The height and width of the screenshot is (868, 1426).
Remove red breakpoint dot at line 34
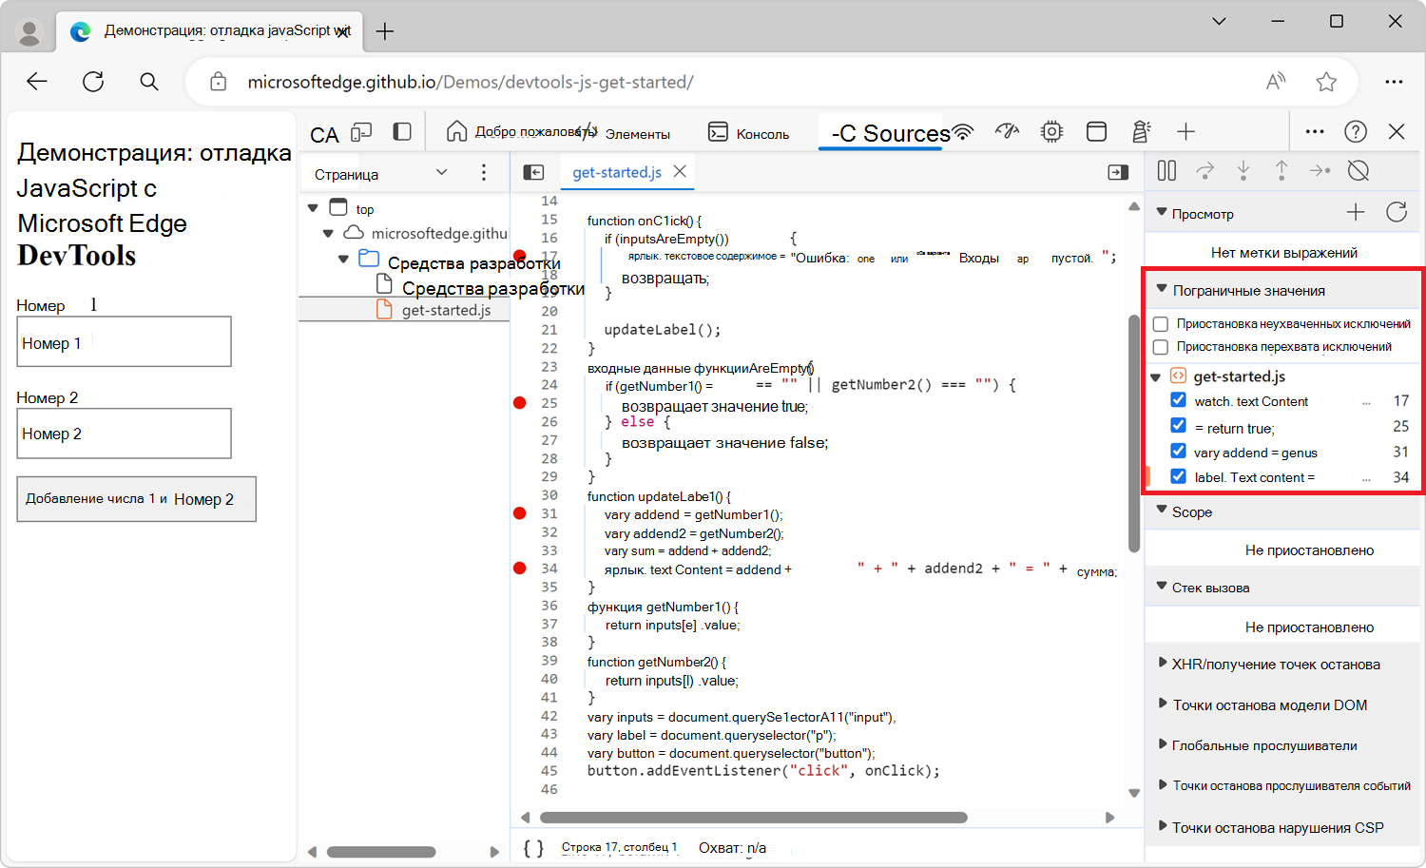coord(519,569)
